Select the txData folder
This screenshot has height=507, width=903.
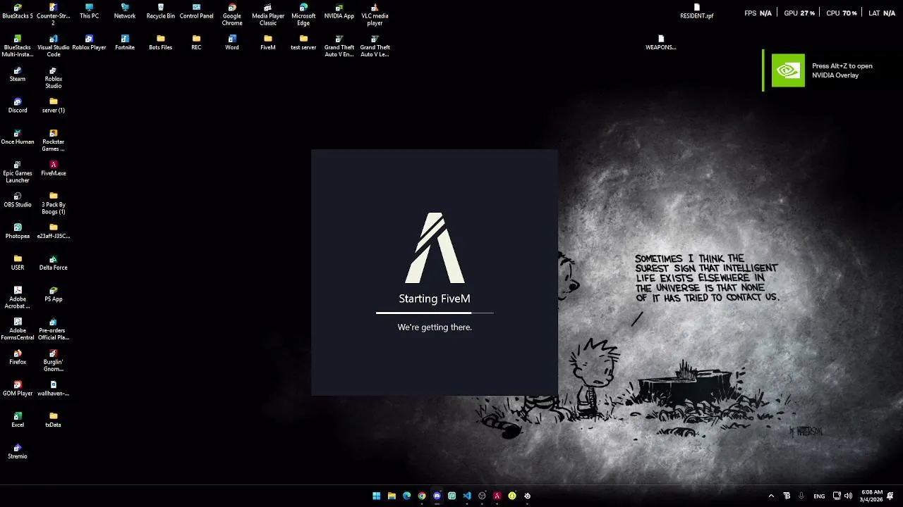tap(53, 420)
